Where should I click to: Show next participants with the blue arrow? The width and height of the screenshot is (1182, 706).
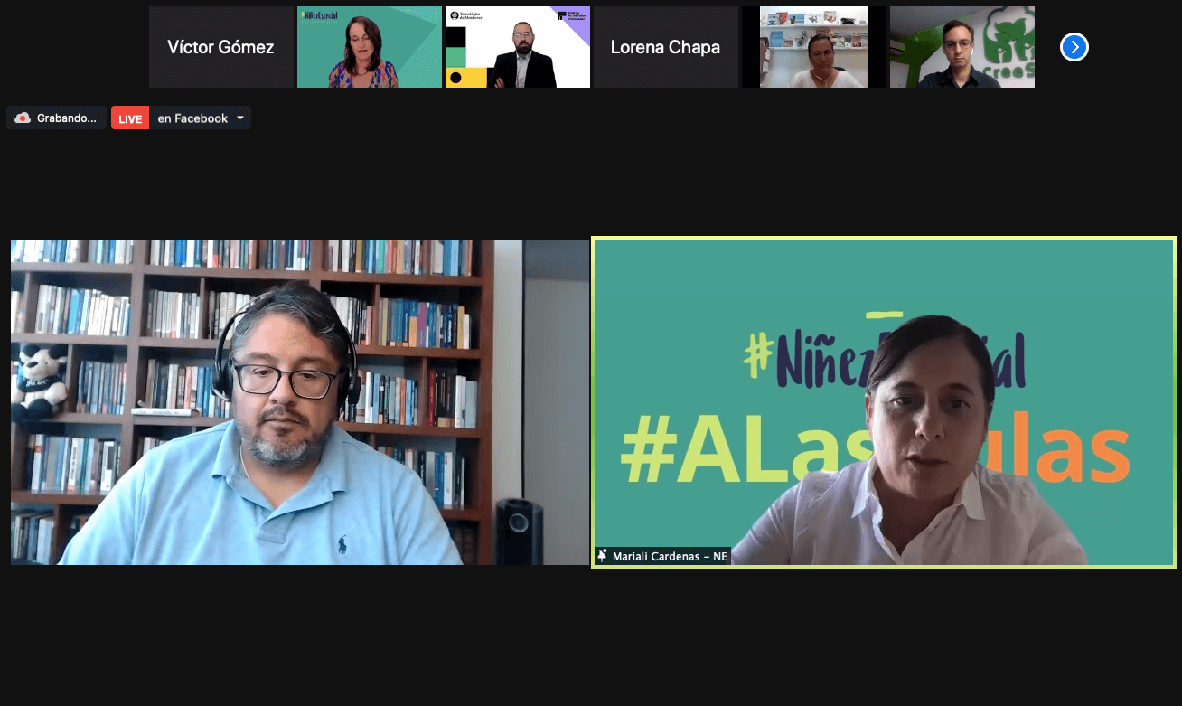pos(1074,47)
